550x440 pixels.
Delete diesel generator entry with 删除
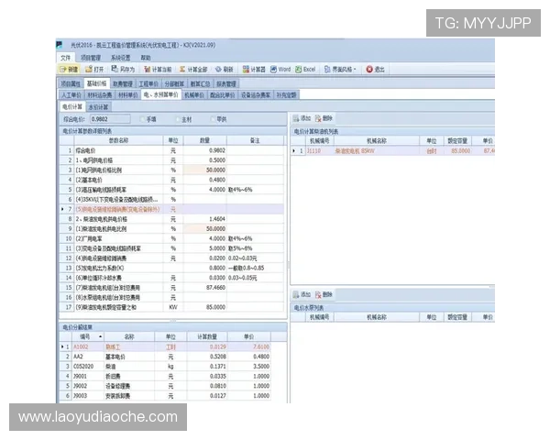click(324, 118)
